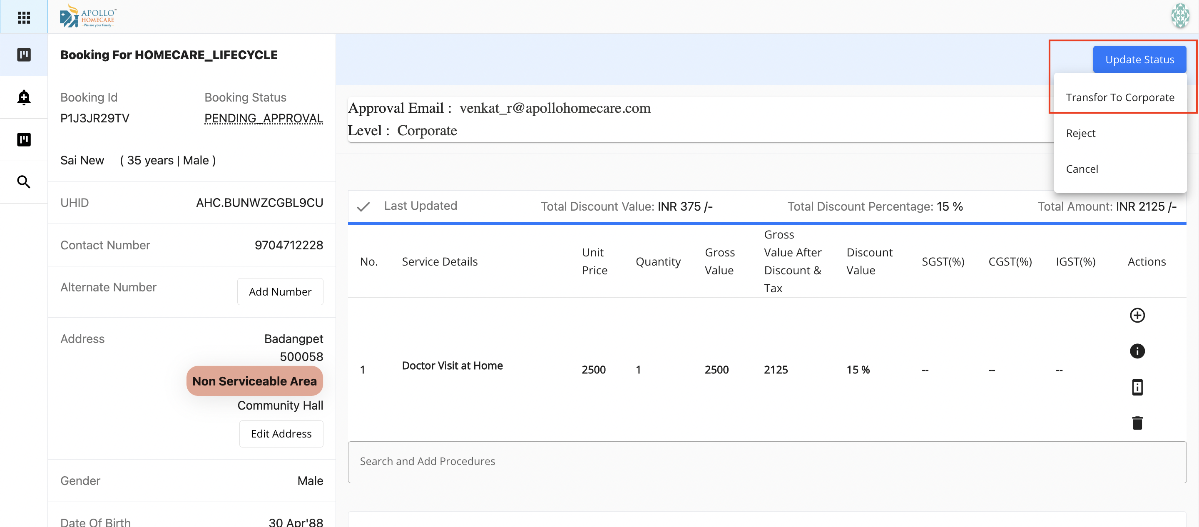Click the sidebar search magnifier icon
This screenshot has height=527, width=1199.
pos(24,182)
